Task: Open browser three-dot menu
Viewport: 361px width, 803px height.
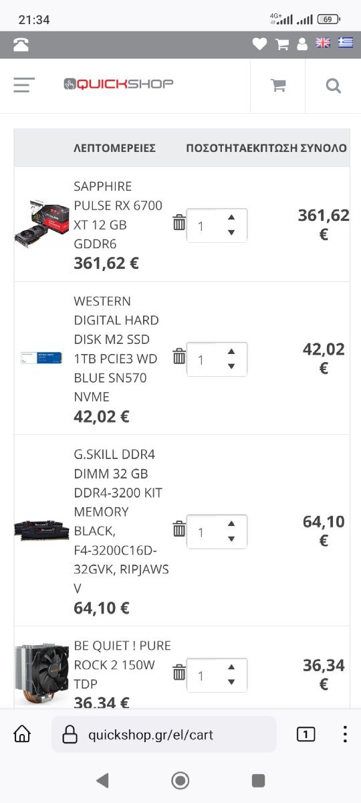Action: coord(344,734)
